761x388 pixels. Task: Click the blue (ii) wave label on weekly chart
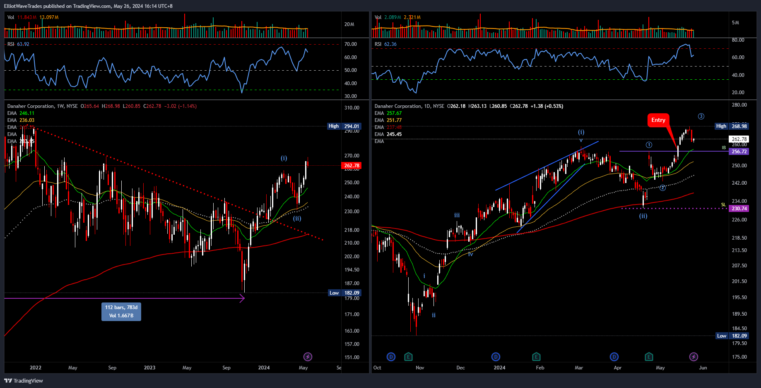[297, 219]
